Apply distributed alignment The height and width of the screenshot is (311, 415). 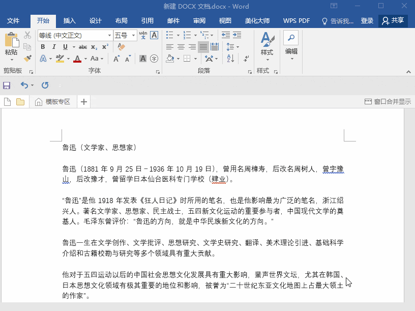click(215, 47)
